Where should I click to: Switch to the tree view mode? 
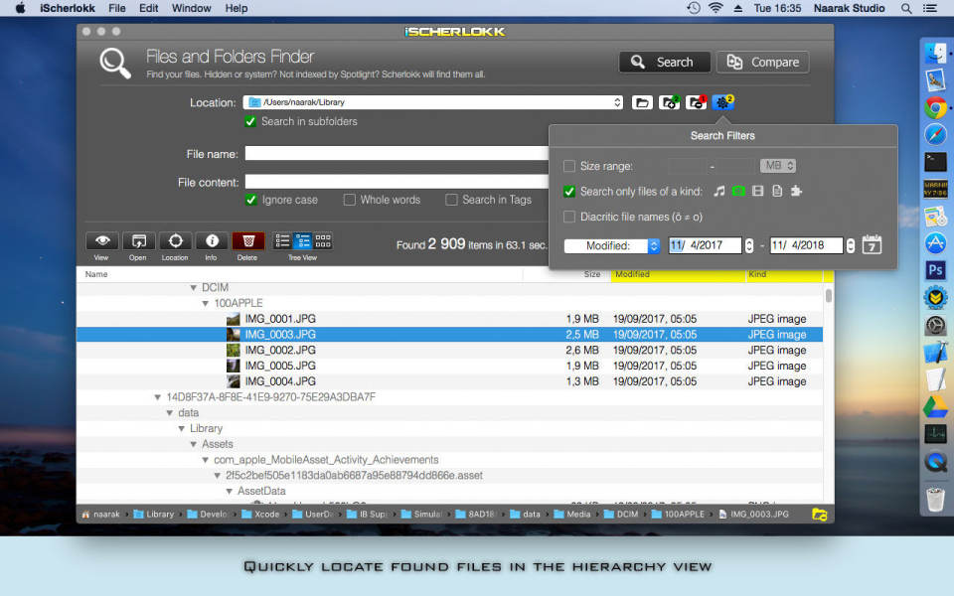click(302, 241)
